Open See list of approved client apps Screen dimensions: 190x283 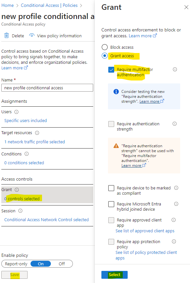pos(145,231)
